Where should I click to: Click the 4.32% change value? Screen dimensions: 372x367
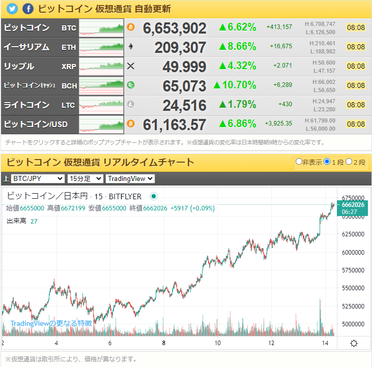point(238,66)
